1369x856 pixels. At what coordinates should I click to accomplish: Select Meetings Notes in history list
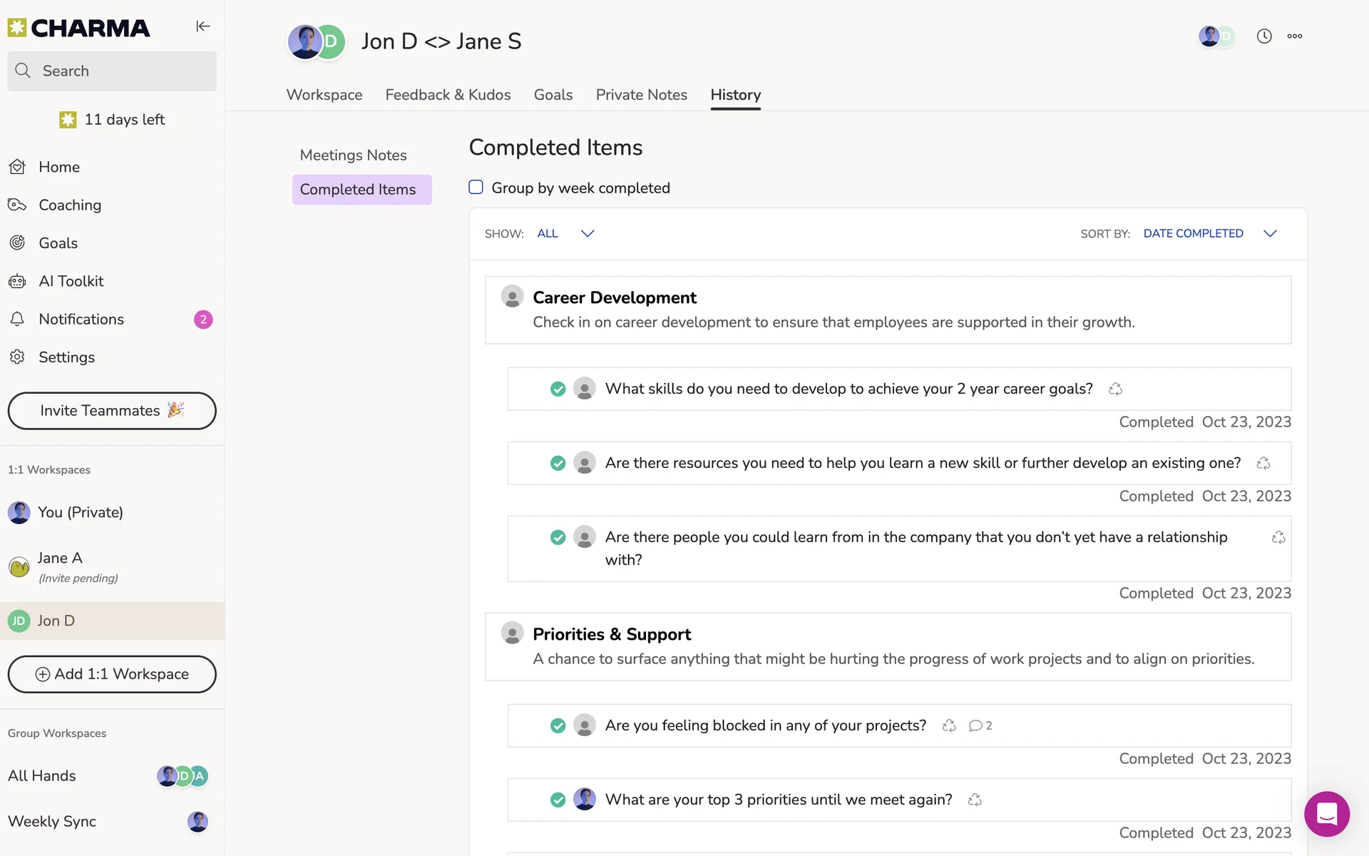coord(353,156)
